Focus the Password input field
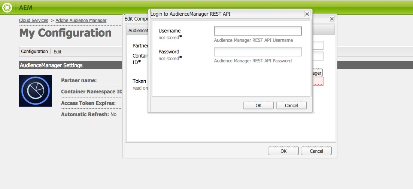This screenshot has height=189, width=413. pos(258,52)
